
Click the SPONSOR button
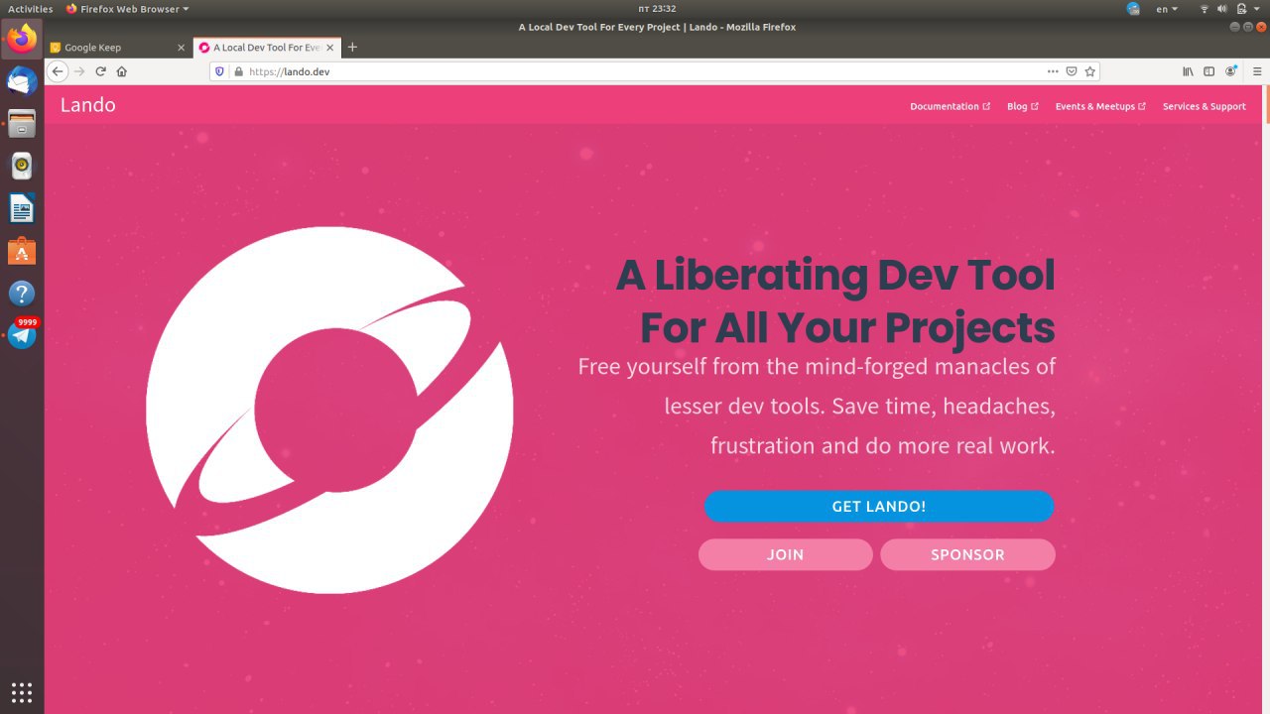[x=967, y=554]
